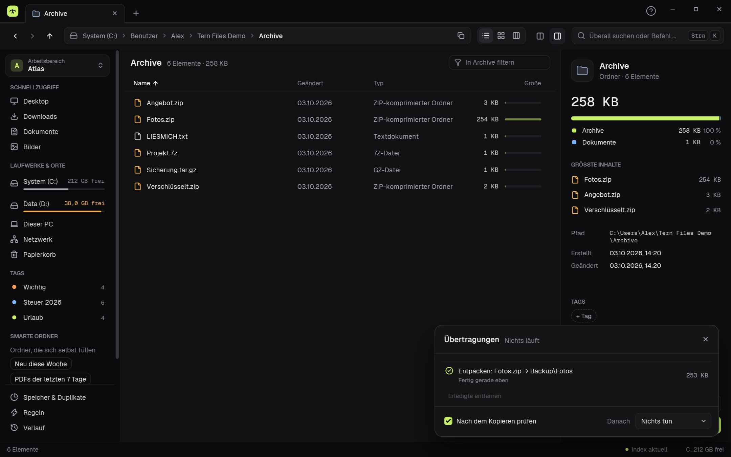The height and width of the screenshot is (457, 731).
Task: Open Verlauf history
Action: (57, 428)
